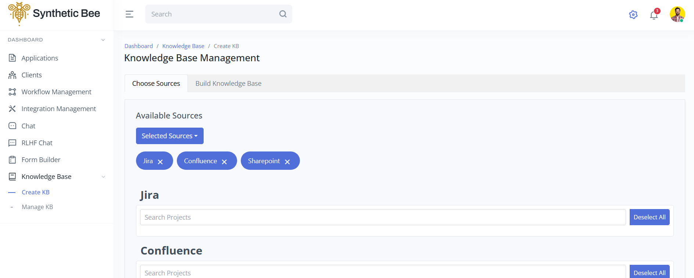The image size is (694, 278).
Task: Click the Form Builder clipboard icon
Action: pos(12,160)
